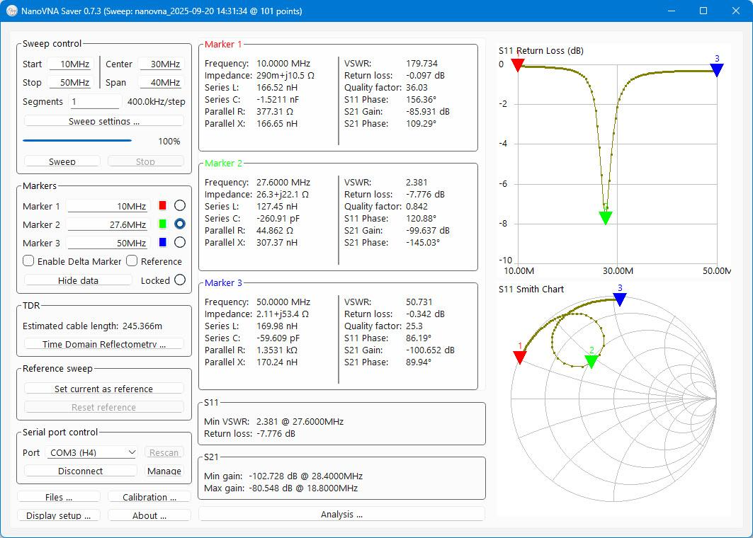Click the S11 Smith Chart title
The height and width of the screenshot is (538, 753).
(x=531, y=289)
